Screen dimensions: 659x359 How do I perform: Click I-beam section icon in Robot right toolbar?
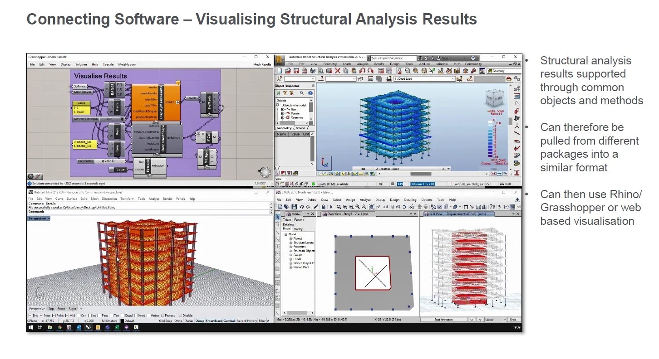coord(517,173)
